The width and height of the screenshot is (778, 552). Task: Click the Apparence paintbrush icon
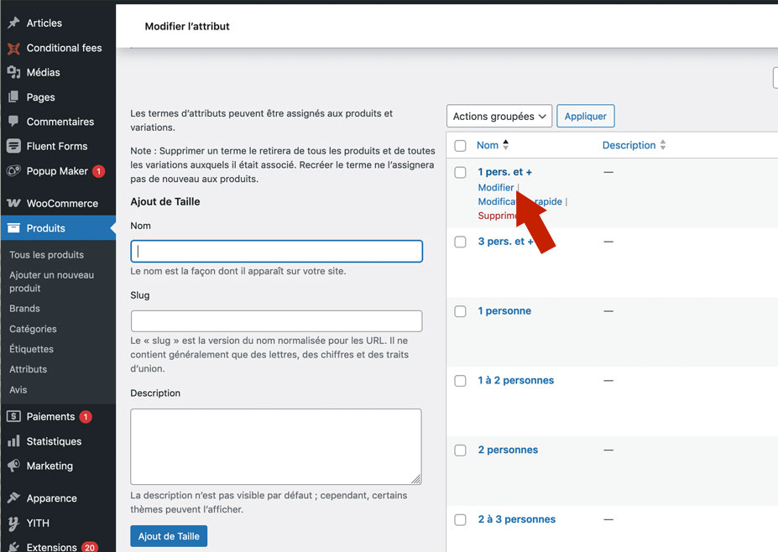[13, 498]
